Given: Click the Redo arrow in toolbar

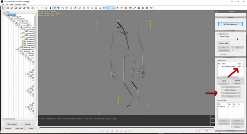Looking at the screenshot, I should 41,8.
